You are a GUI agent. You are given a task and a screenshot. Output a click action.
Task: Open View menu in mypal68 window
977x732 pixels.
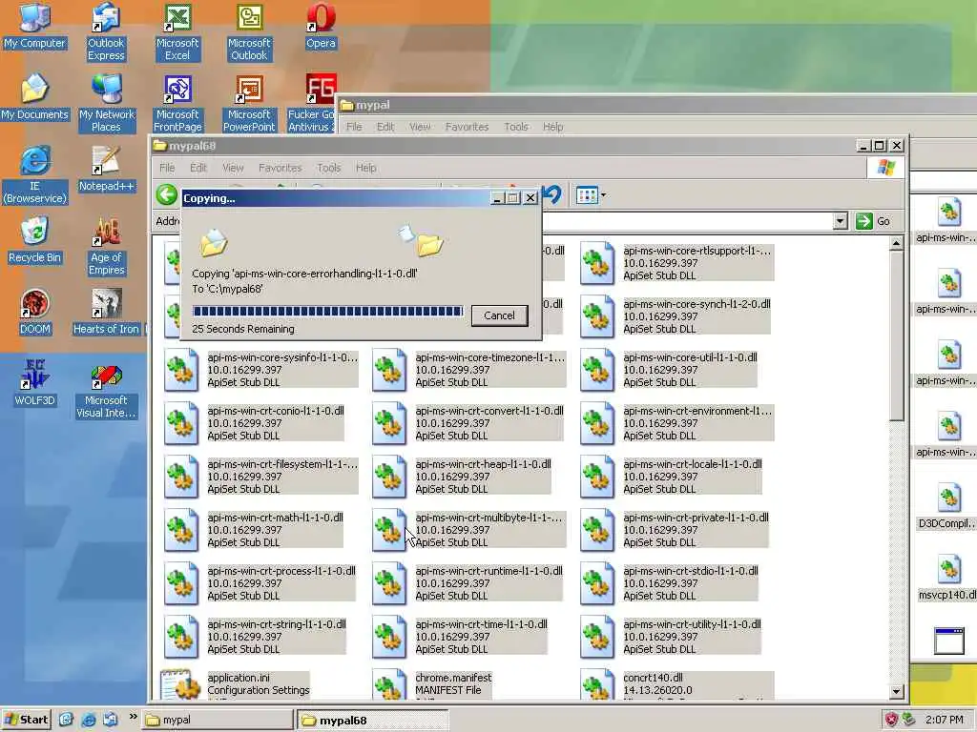(x=233, y=168)
